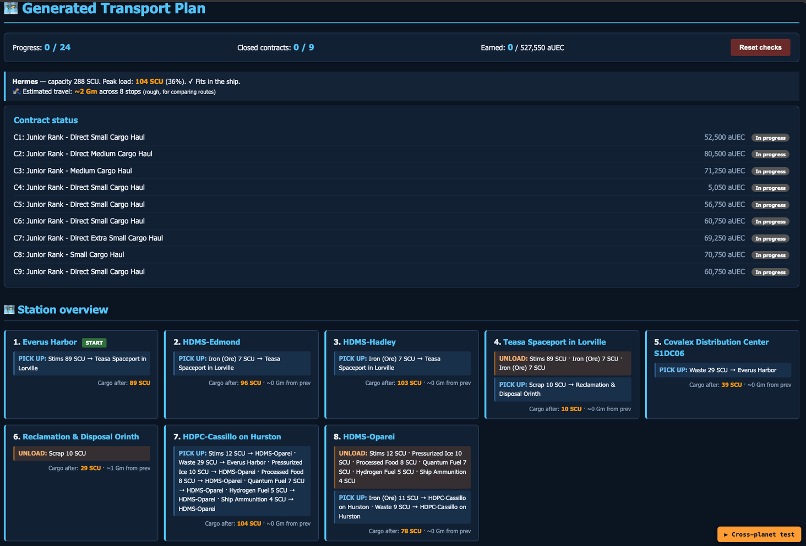Click Cargo after 103 SCU at HDMS-Hadley
Viewport: 806px width, 546px height.
click(x=393, y=383)
